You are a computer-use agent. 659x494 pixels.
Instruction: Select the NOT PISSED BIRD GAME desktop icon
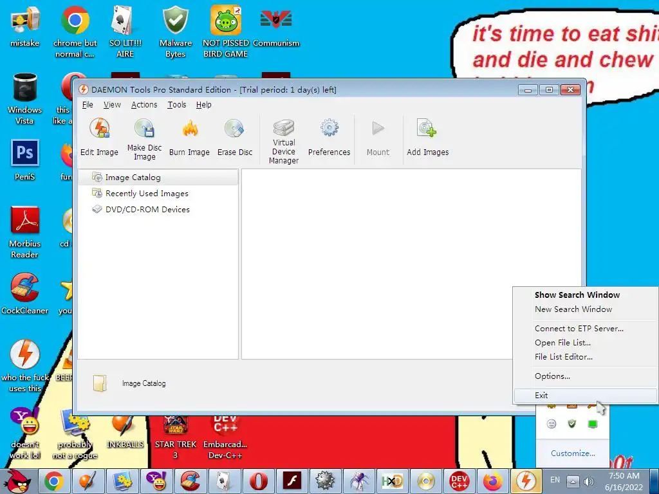(x=226, y=32)
